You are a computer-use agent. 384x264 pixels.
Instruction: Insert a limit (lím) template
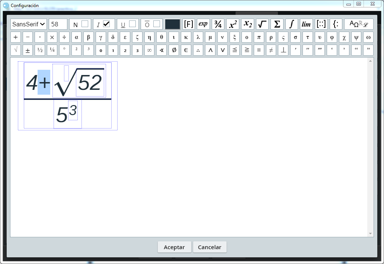point(306,24)
